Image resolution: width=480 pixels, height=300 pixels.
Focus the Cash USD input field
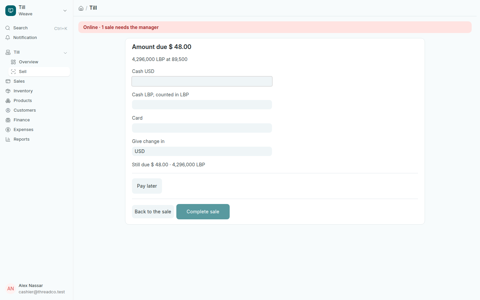point(202,81)
